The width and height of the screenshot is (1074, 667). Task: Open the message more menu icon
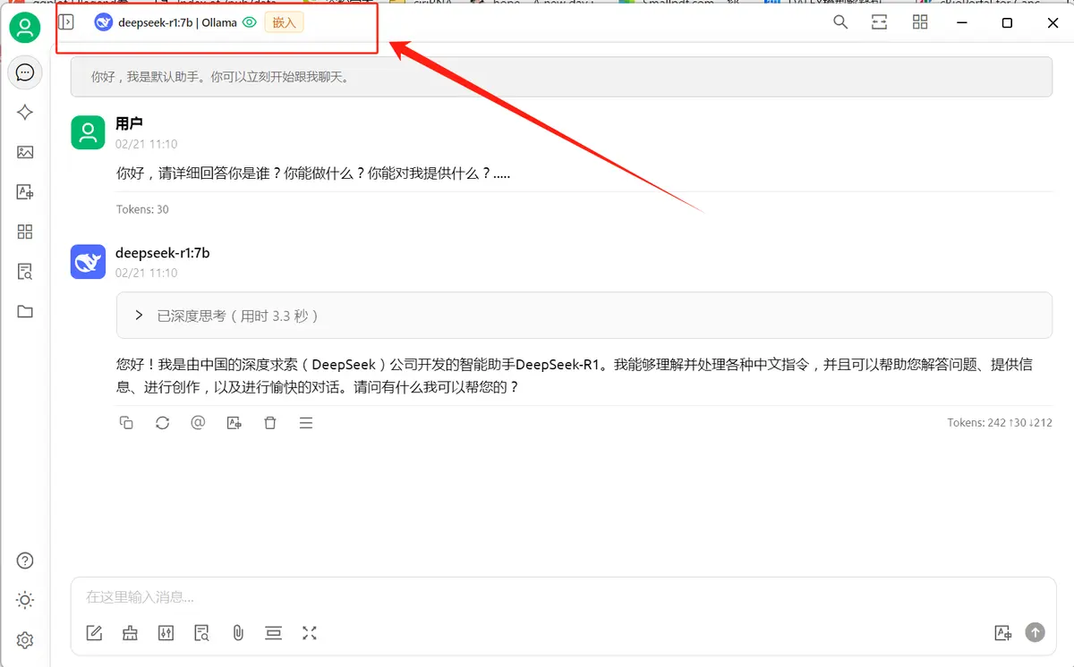tap(306, 423)
